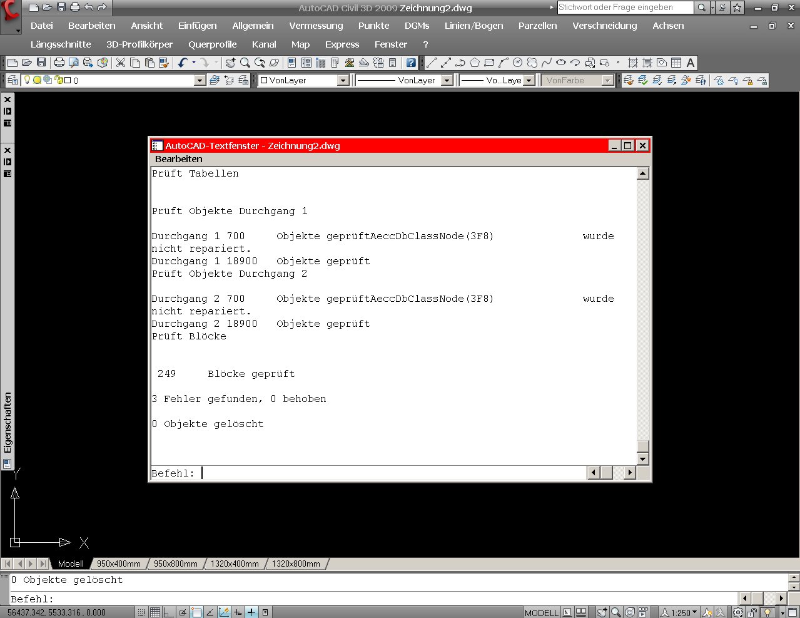Viewport: 800px width, 618px height.
Task: Select the Table tool
Action: pos(676,63)
